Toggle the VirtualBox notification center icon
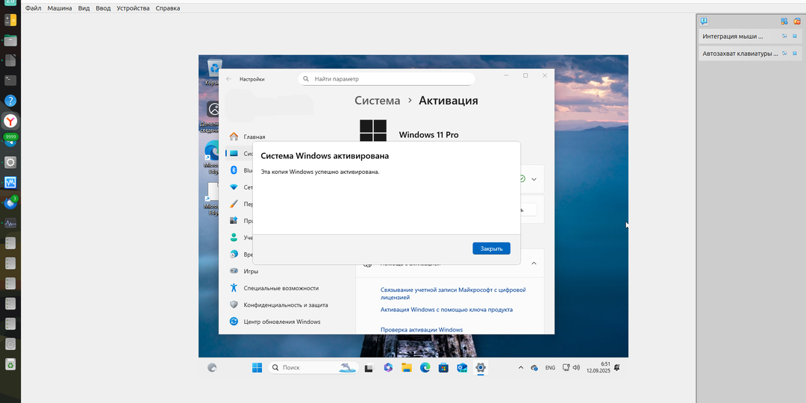806x403 pixels. pos(705,21)
